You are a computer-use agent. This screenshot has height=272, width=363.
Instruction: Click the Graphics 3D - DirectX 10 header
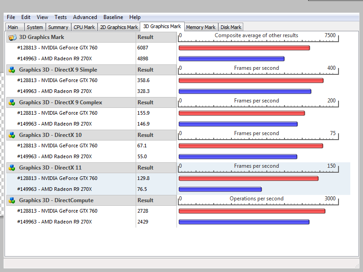[x=71, y=135]
